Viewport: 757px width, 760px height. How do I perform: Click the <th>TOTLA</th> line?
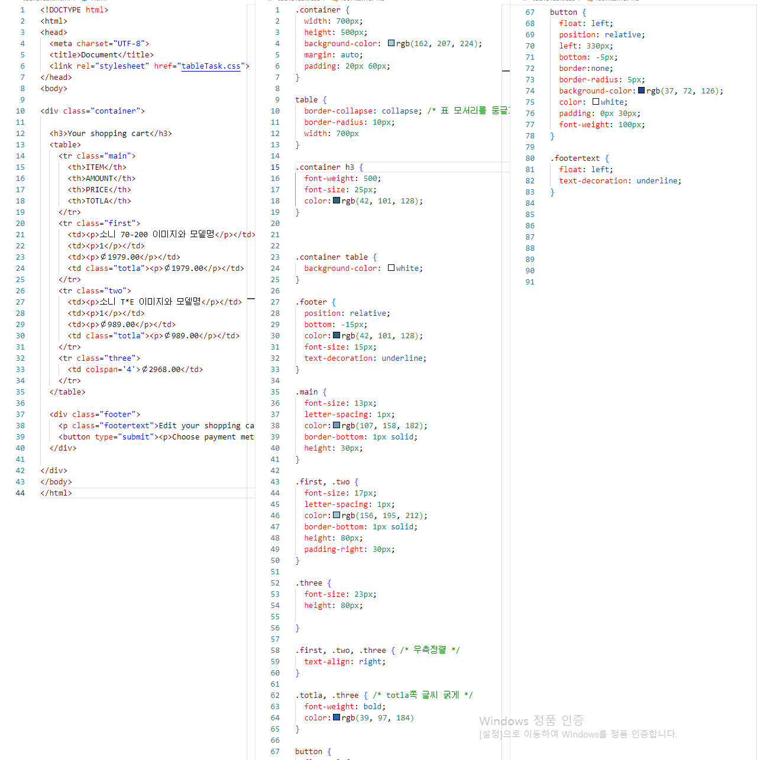click(99, 201)
